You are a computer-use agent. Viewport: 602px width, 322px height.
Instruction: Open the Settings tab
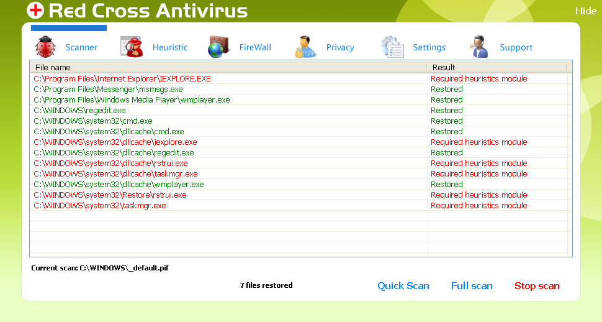click(x=429, y=47)
